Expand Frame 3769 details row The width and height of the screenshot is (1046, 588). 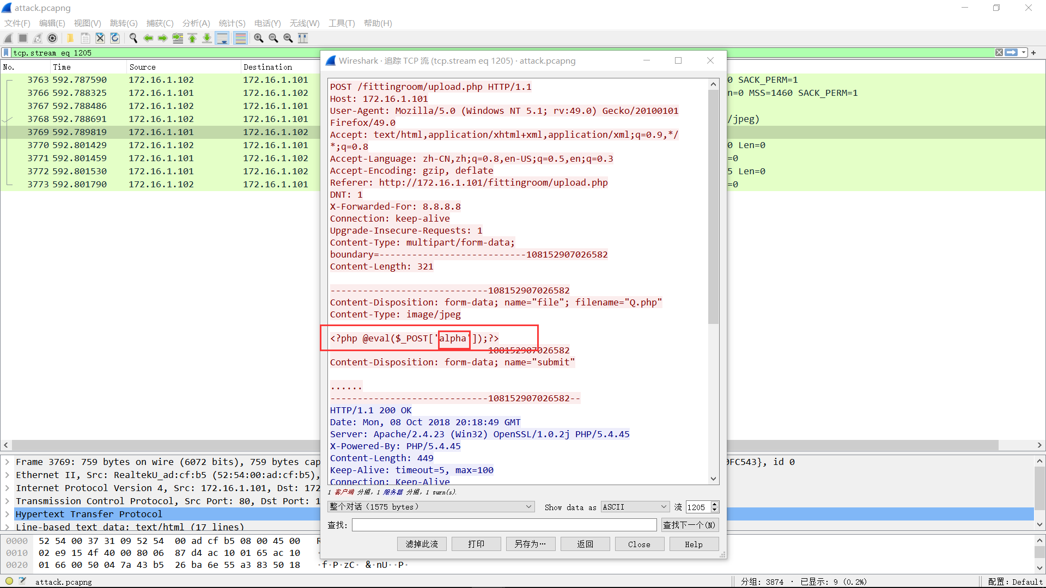pos(7,462)
